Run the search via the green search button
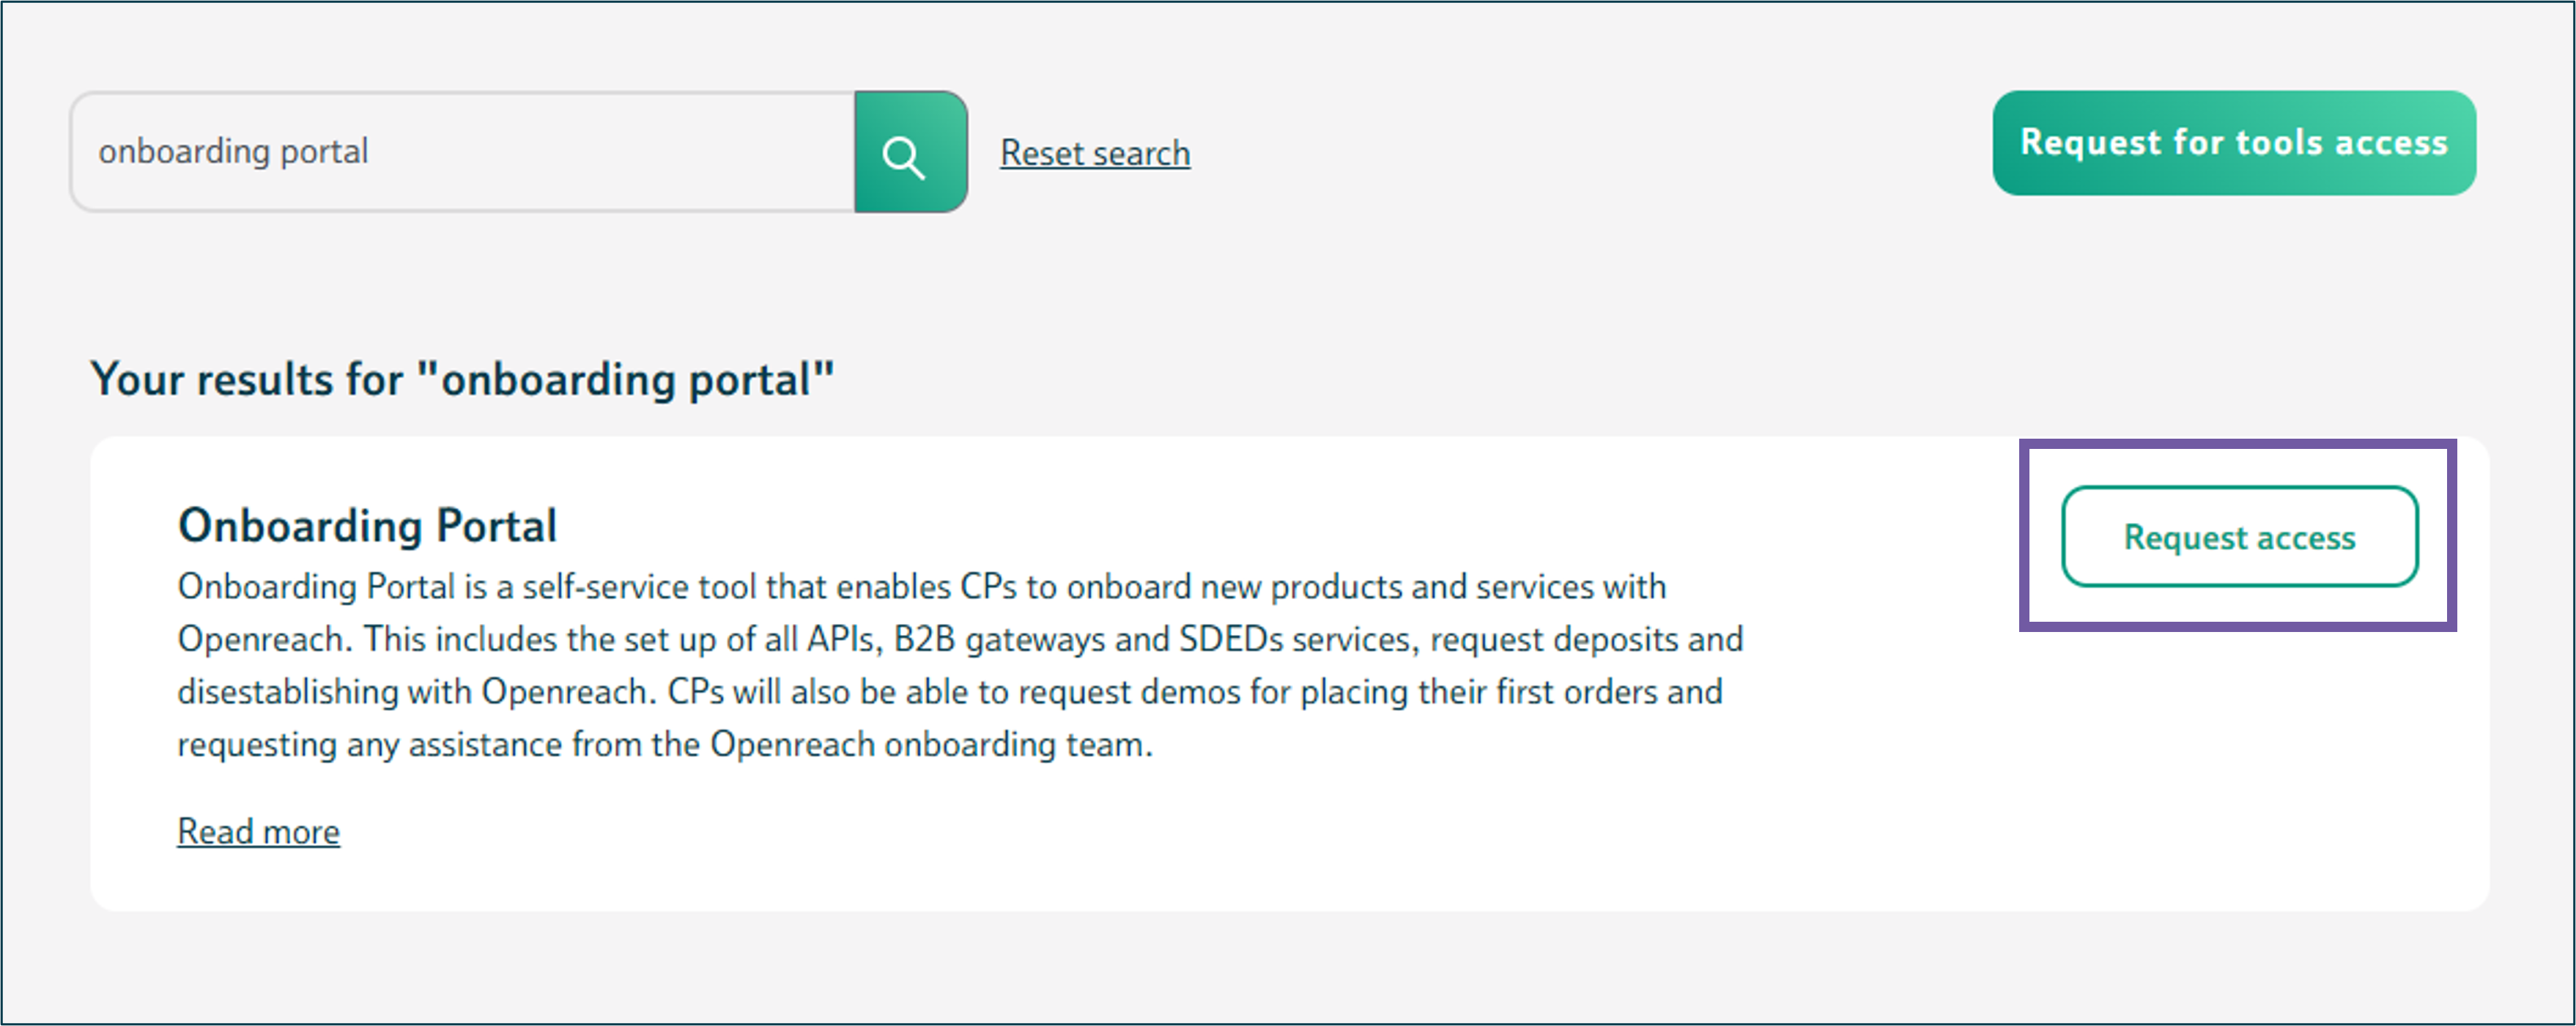 911,152
